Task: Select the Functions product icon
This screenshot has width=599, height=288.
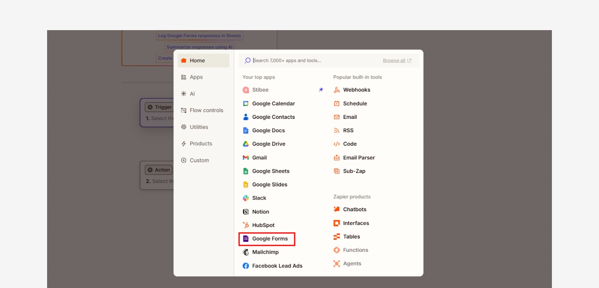Action: [337, 250]
